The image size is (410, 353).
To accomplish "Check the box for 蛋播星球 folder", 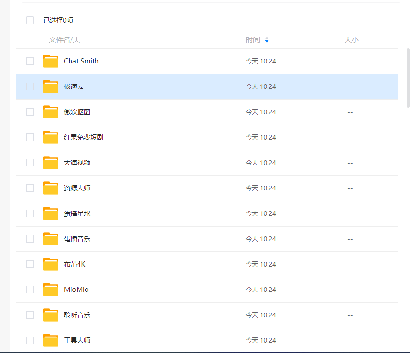I will [30, 213].
